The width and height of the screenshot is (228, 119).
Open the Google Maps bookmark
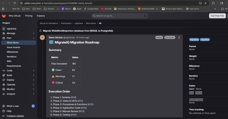click(91, 9)
